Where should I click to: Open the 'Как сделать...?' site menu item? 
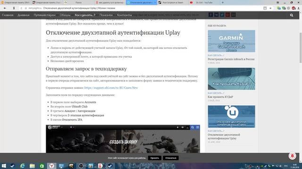[85, 15]
